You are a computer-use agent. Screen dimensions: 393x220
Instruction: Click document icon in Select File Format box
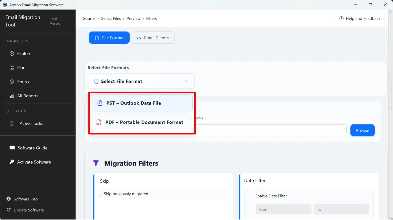pyautogui.click(x=96, y=81)
